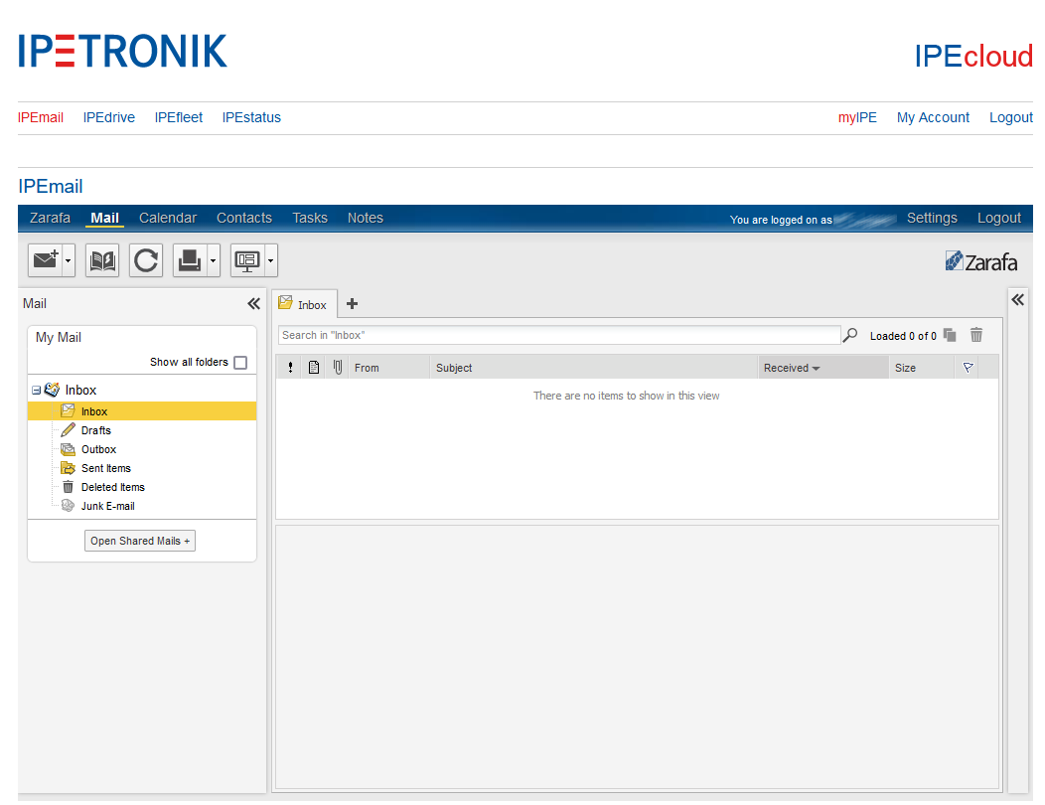Open the IPEdrive link
Screen dimensions: 1045x805
[109, 117]
